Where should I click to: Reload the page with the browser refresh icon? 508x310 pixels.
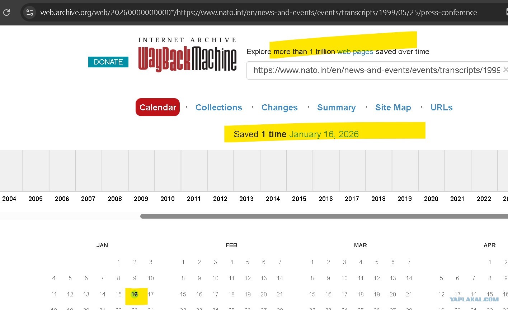(6, 13)
